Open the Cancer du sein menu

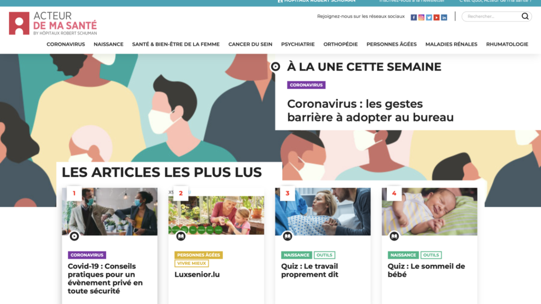pos(250,44)
